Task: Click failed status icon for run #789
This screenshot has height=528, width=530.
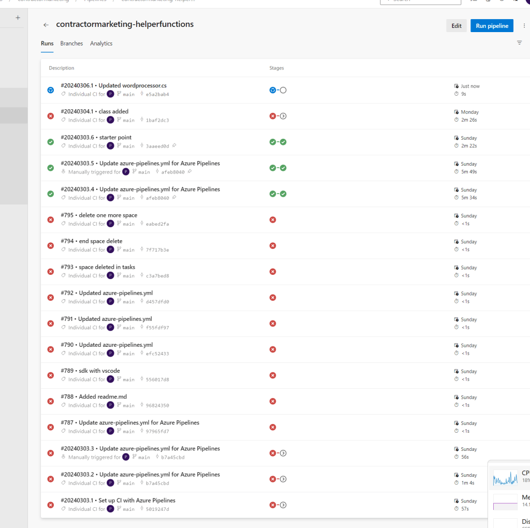Action: pyautogui.click(x=50, y=375)
